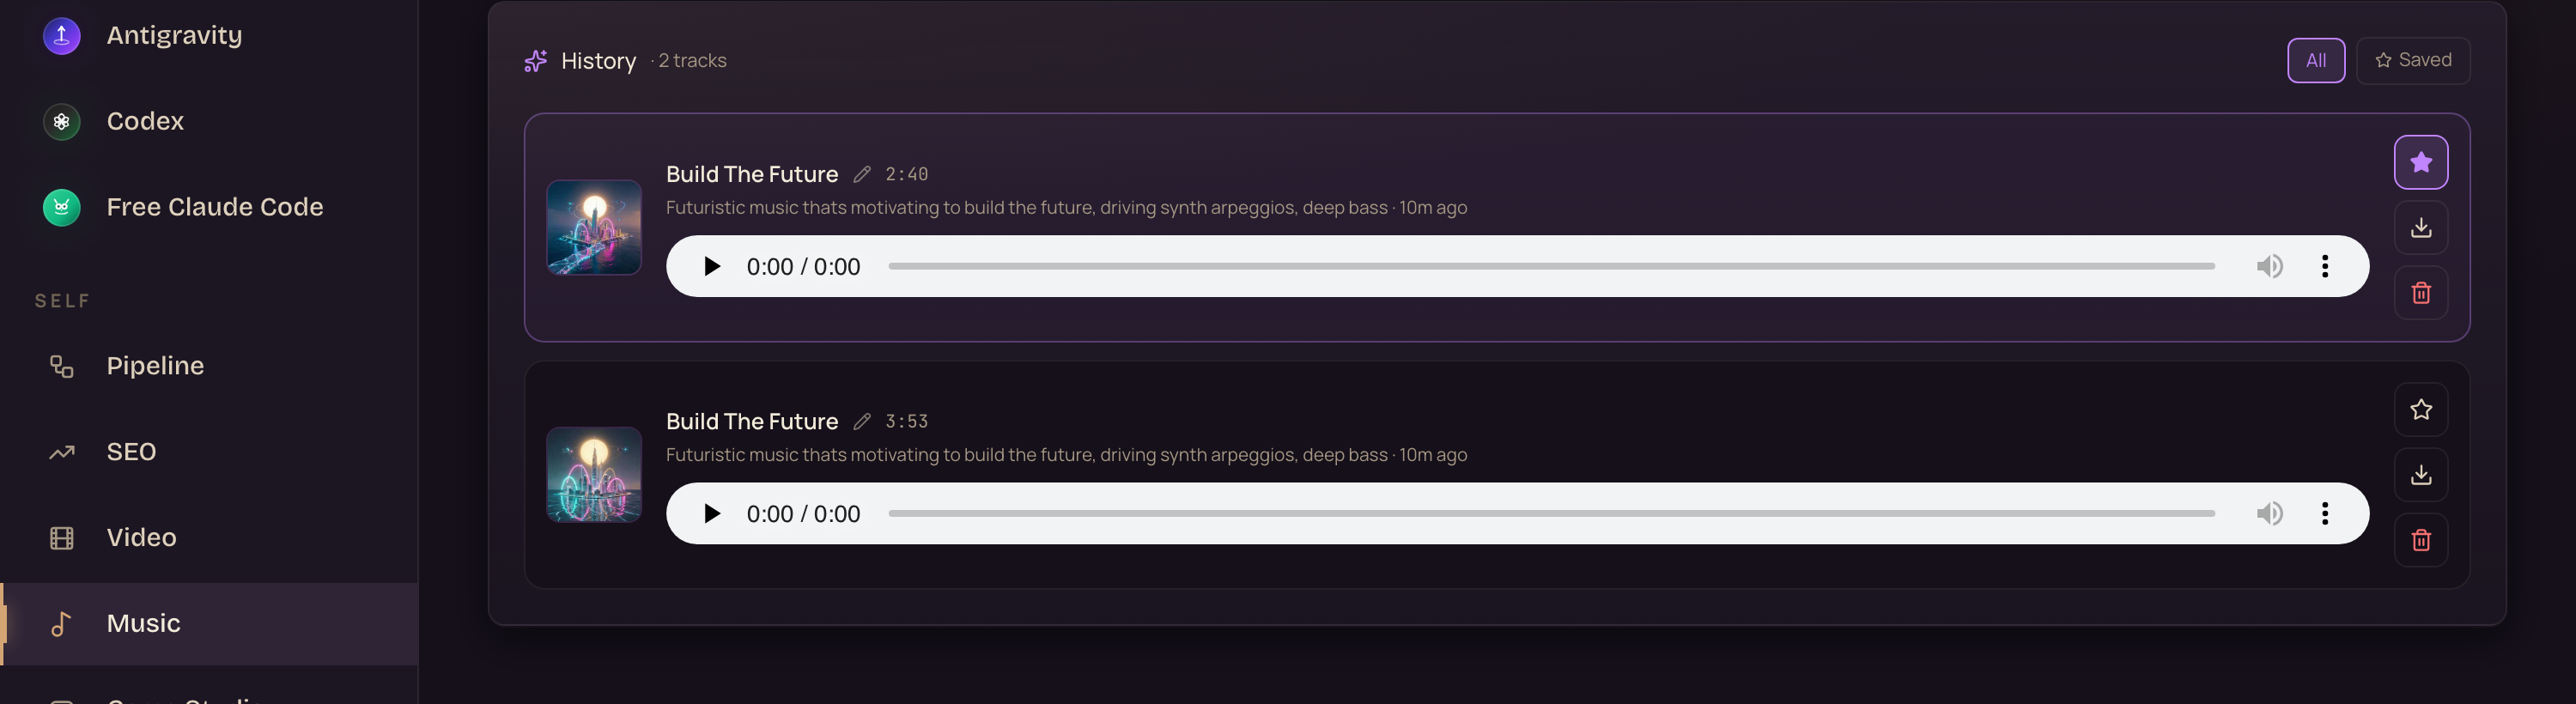Play the first Build The Future track
The width and height of the screenshot is (2576, 704).
711,266
